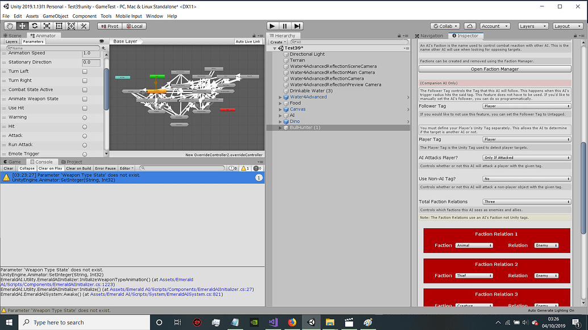Image resolution: width=588 pixels, height=330 pixels.
Task: Add a new Animator parameter
Action: click(103, 48)
